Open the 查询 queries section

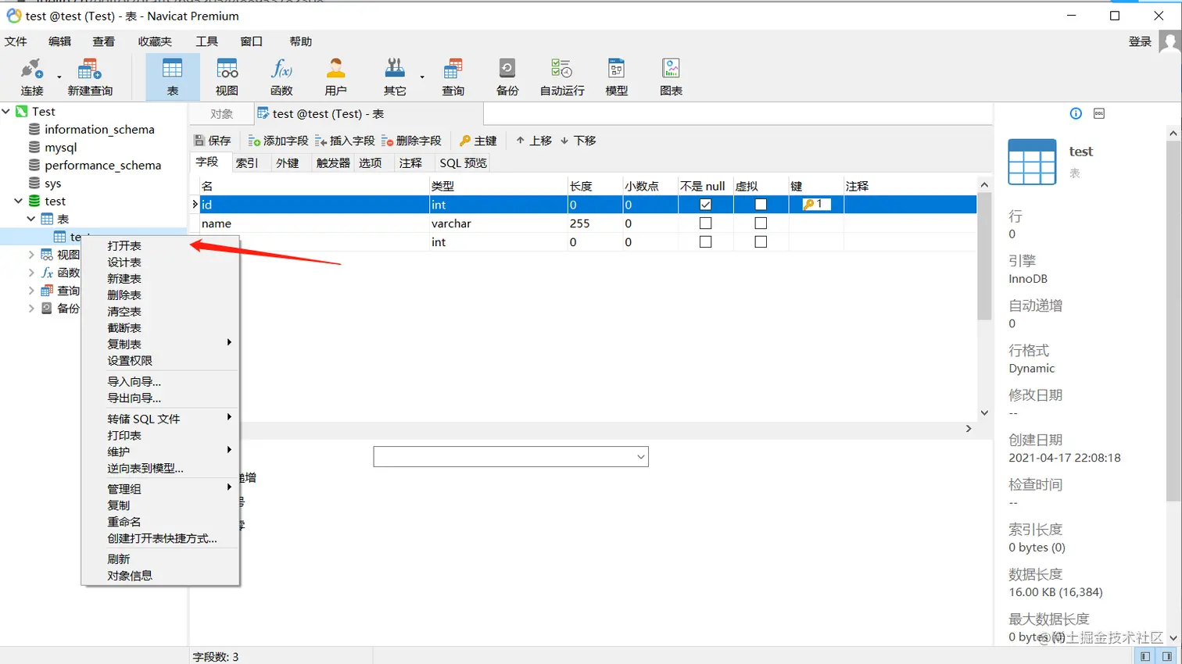click(x=453, y=77)
